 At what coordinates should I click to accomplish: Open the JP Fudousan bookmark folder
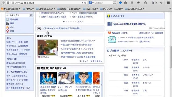(x=45, y=9)
